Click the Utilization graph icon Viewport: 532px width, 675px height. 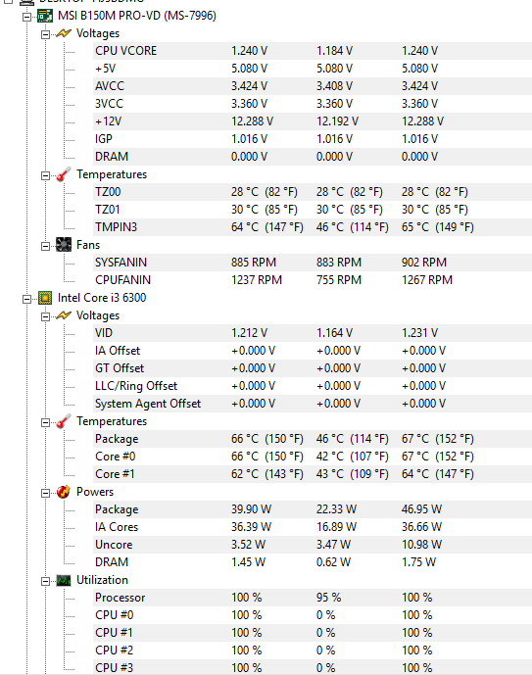tap(64, 580)
